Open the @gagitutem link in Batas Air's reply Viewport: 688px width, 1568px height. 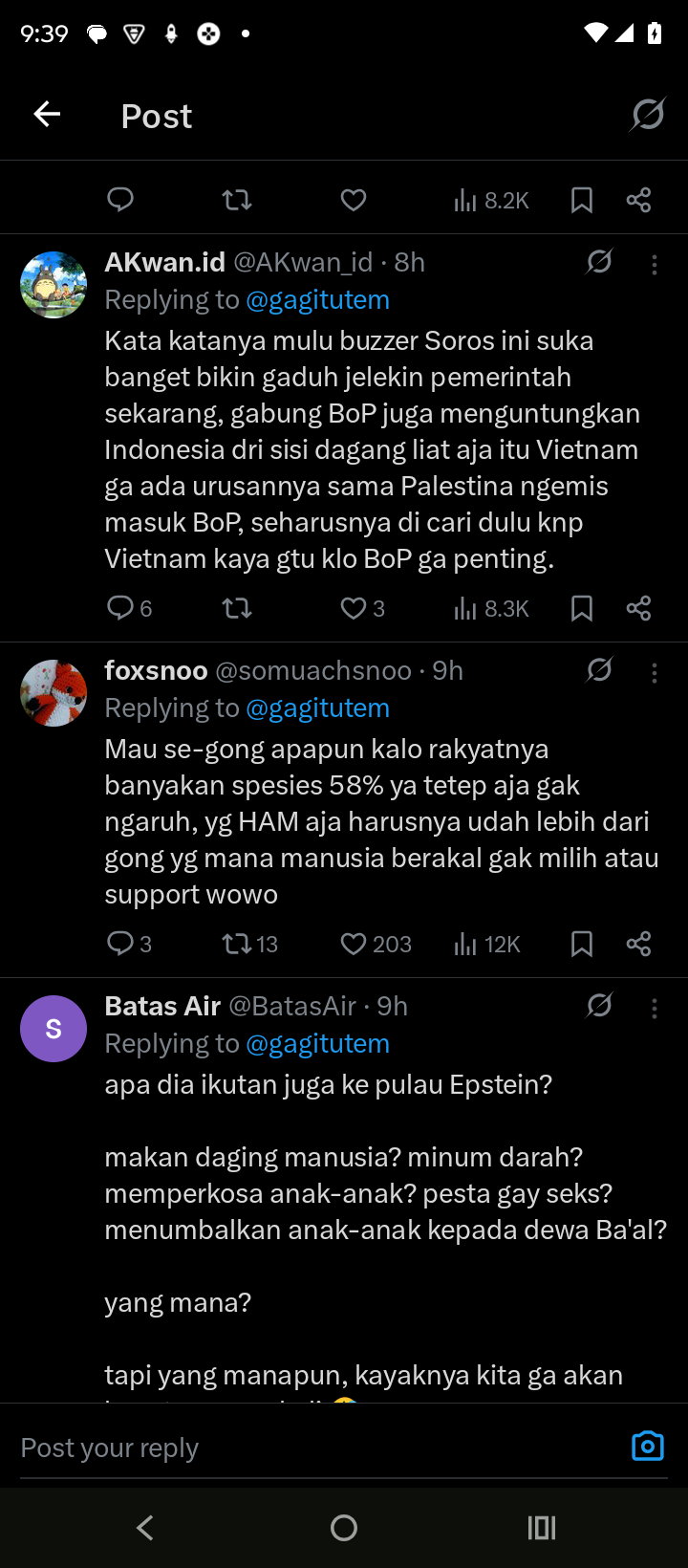tap(317, 1043)
